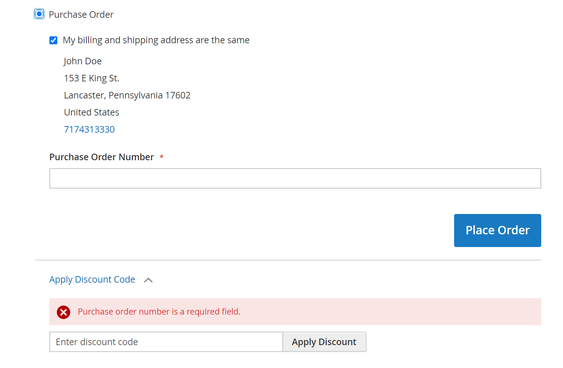Click the purchase order required error message
Image resolution: width=563 pixels, height=368 pixels.
click(x=159, y=312)
